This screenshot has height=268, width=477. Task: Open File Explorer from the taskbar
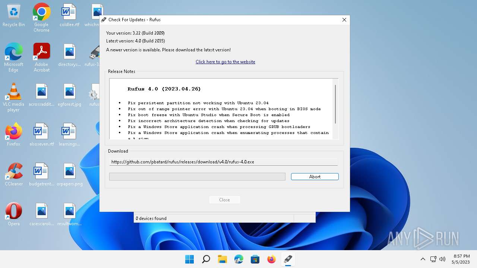click(x=222, y=259)
